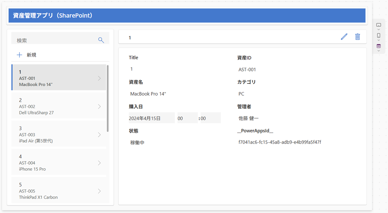Screen dimensions: 388x213
Task: Click the PC value under カテゴリ
Action: click(x=241, y=94)
